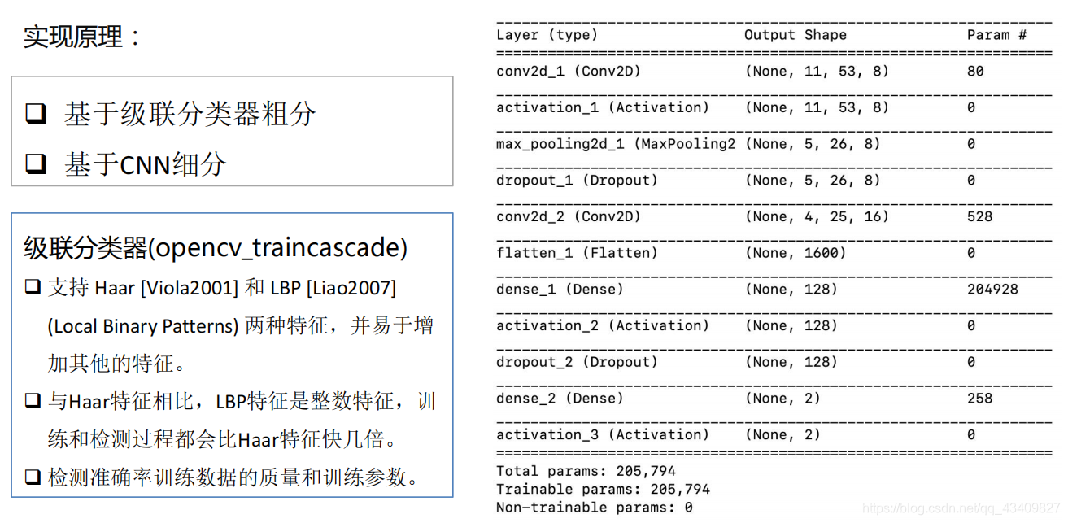
Task: Click the line 检测准确率训练数据的质量和训练参数。
Action: [234, 477]
